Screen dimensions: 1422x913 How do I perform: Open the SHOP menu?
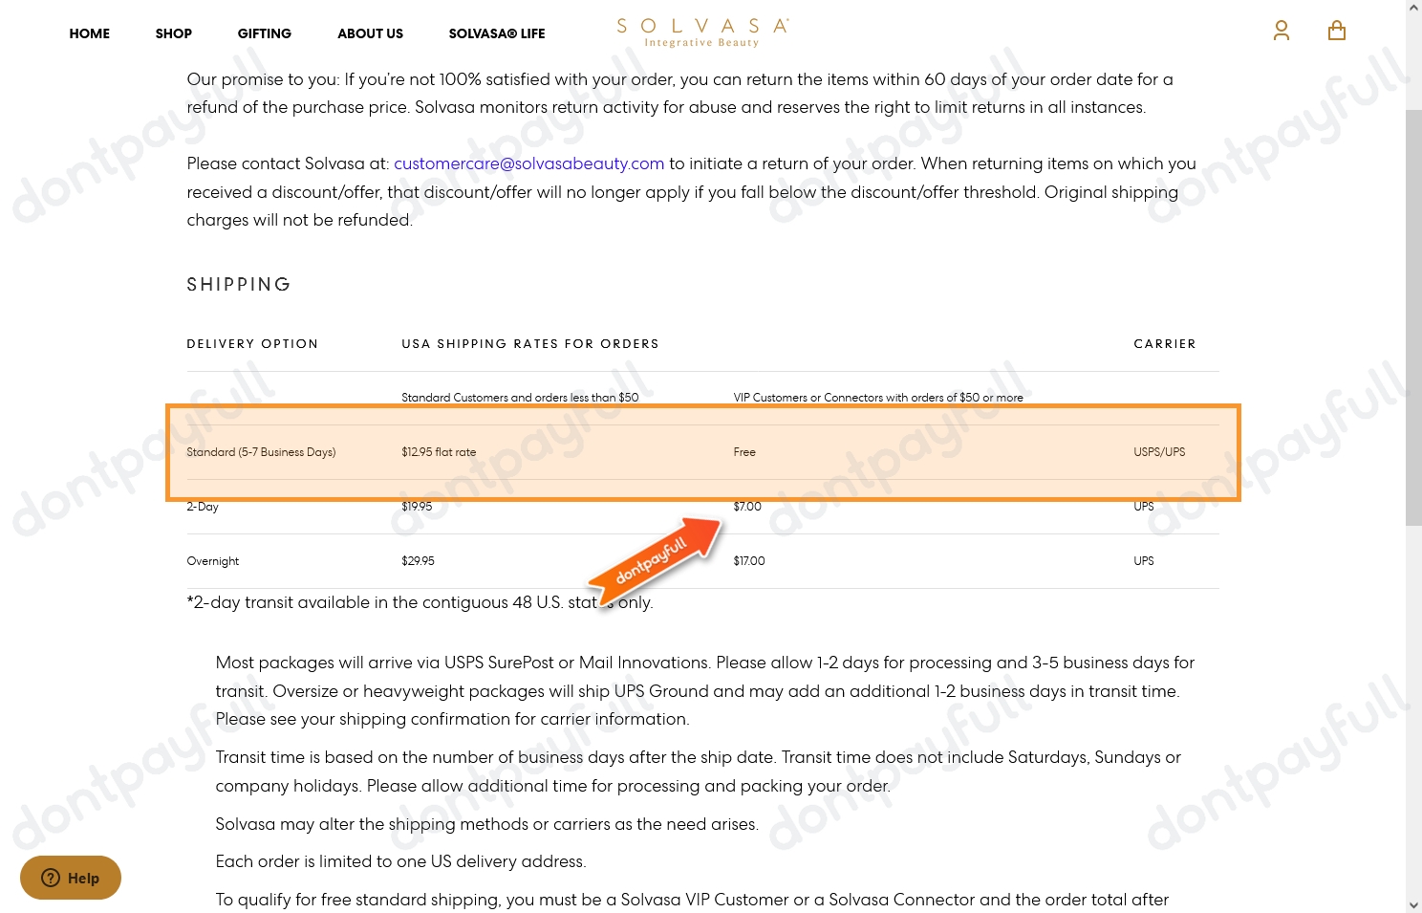[174, 33]
